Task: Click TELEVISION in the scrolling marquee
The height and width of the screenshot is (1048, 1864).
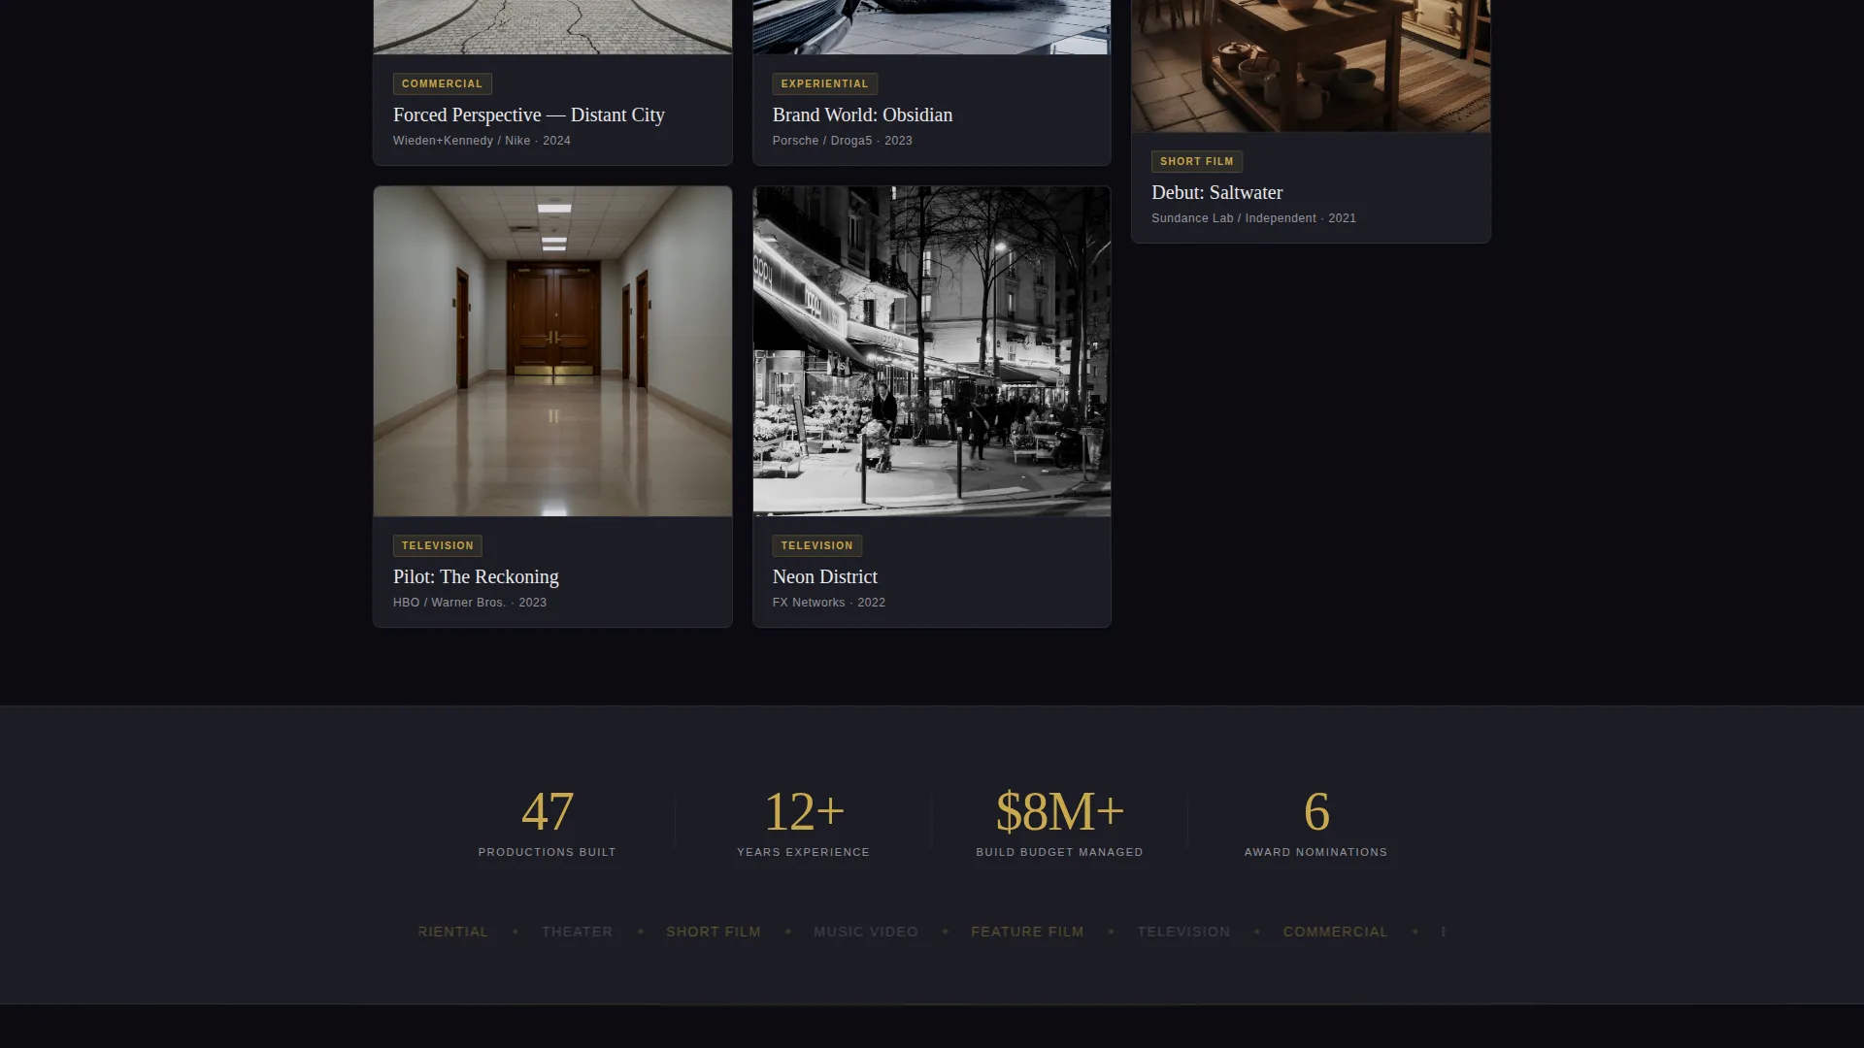Action: 1183,932
